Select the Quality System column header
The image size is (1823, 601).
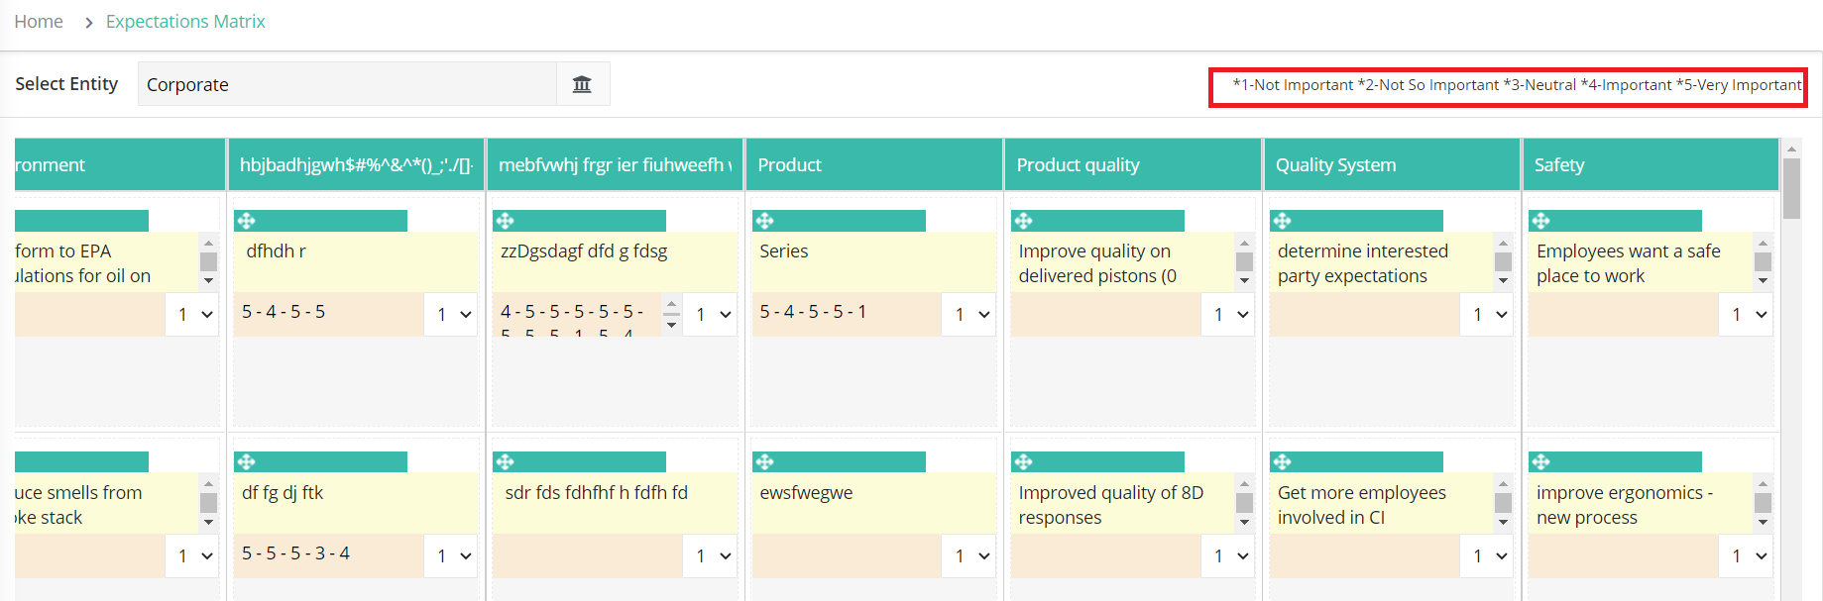[x=1391, y=164]
